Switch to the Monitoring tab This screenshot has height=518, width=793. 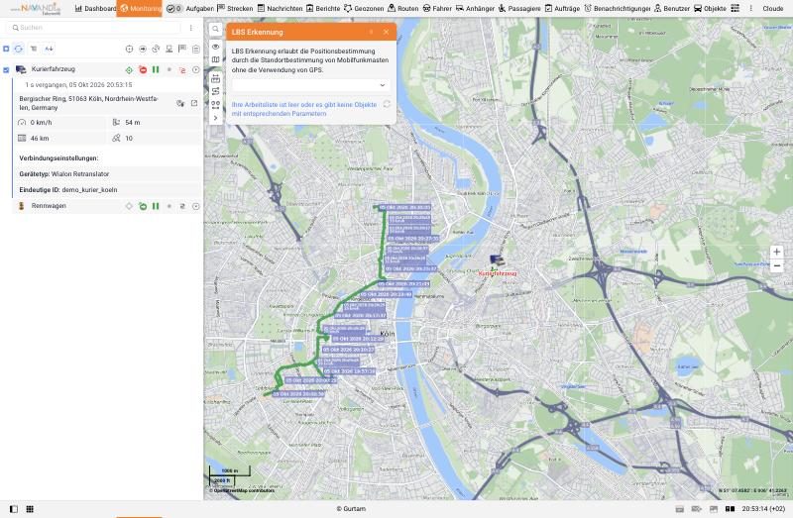140,9
